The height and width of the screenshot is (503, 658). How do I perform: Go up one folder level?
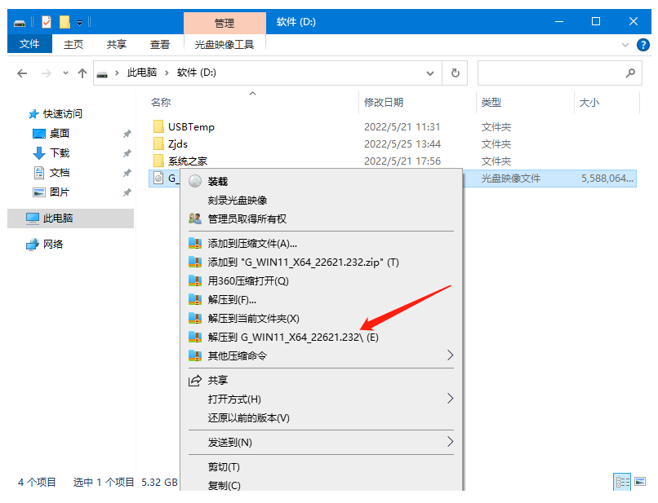[x=82, y=73]
